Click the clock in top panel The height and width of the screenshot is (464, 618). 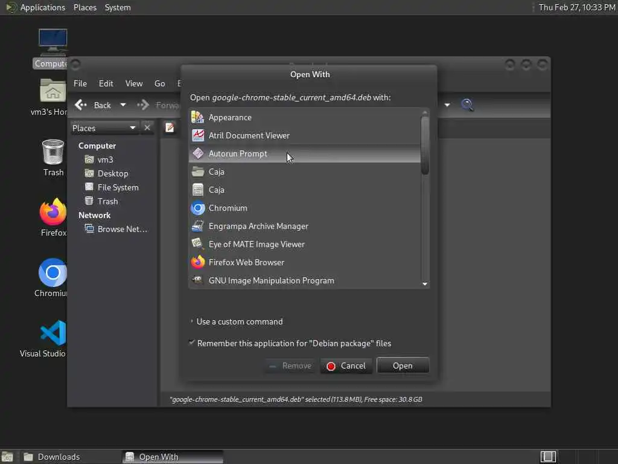[x=576, y=7]
